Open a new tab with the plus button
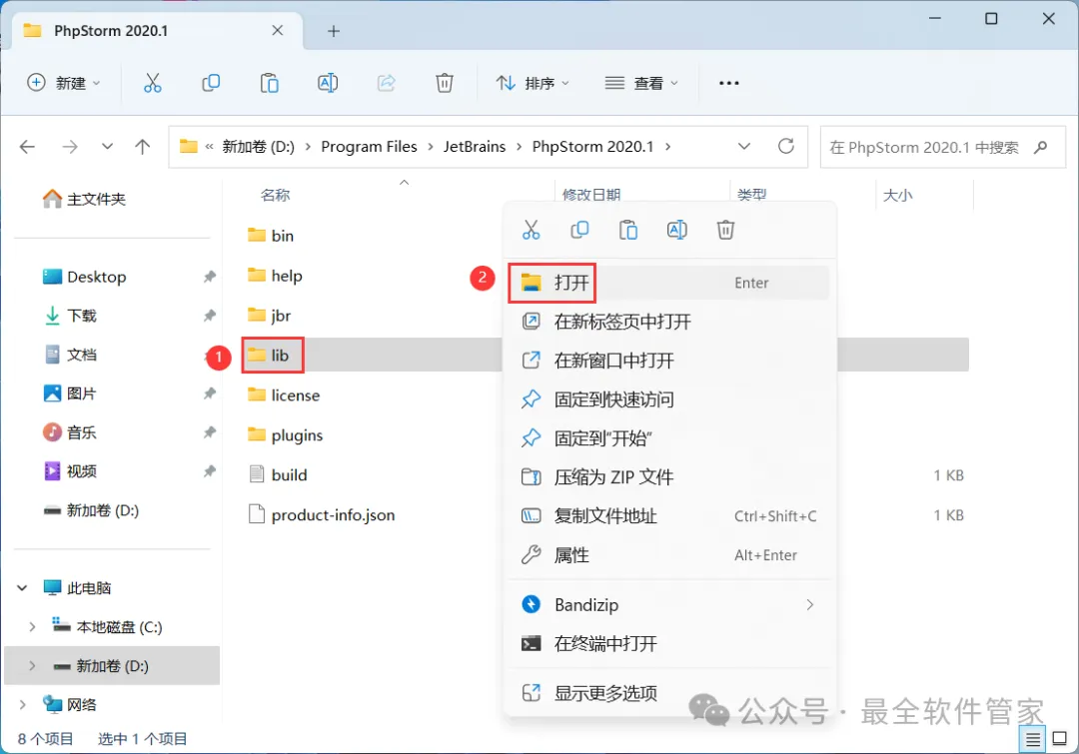The height and width of the screenshot is (754, 1079). point(334,31)
